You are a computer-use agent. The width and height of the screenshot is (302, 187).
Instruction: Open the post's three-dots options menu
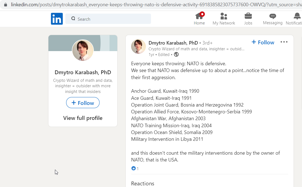coord(284,42)
